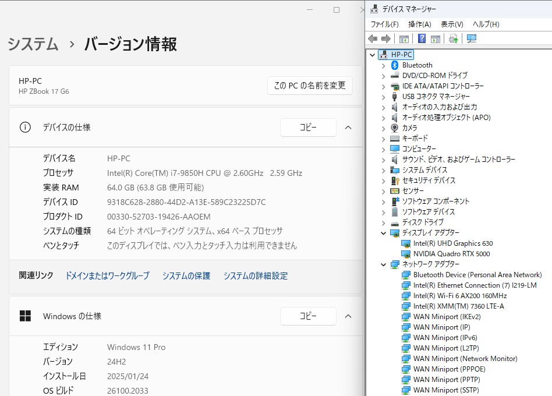Select WAN Miniport (SSTP) entry
Screen dimensions: 552x396
click(446, 390)
